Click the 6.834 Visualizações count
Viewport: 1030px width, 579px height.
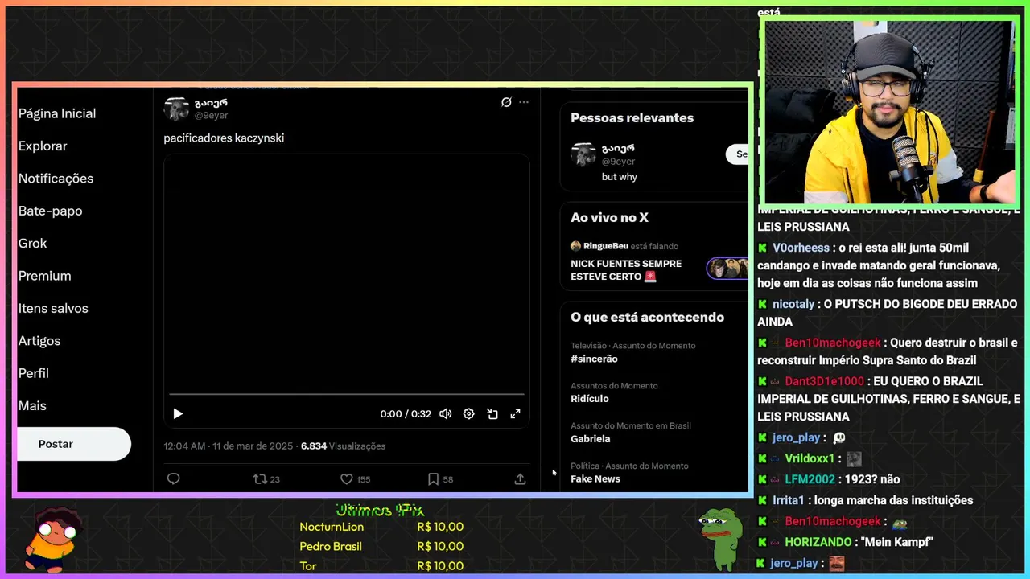pos(343,446)
